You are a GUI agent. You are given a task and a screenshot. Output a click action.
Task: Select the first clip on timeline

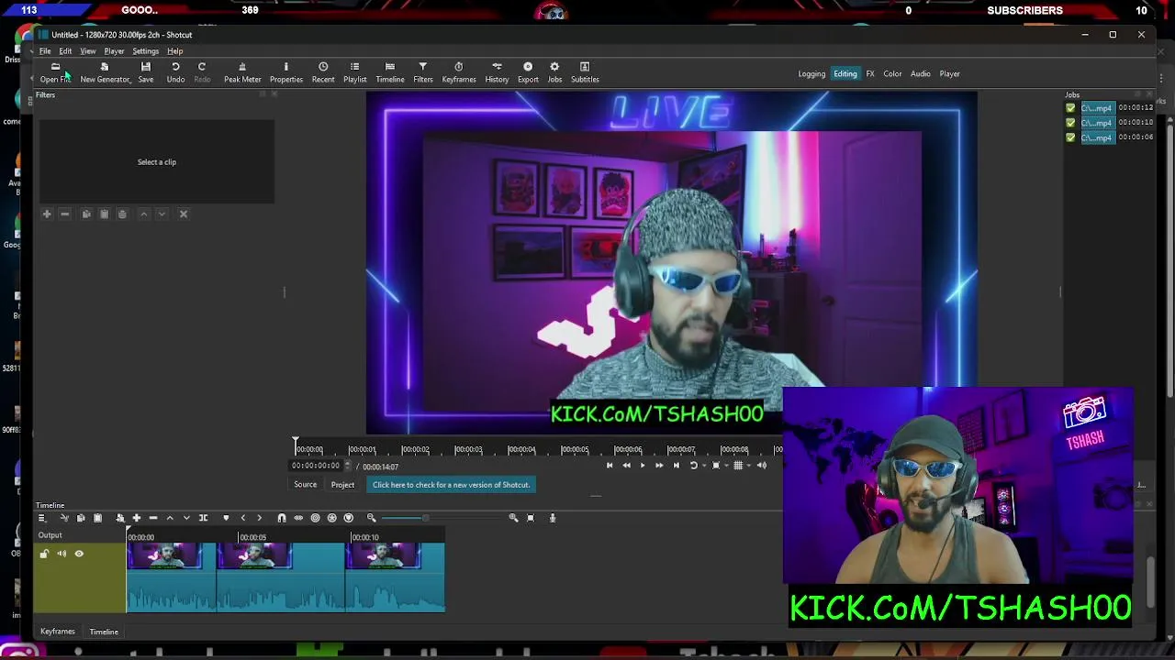point(173,577)
